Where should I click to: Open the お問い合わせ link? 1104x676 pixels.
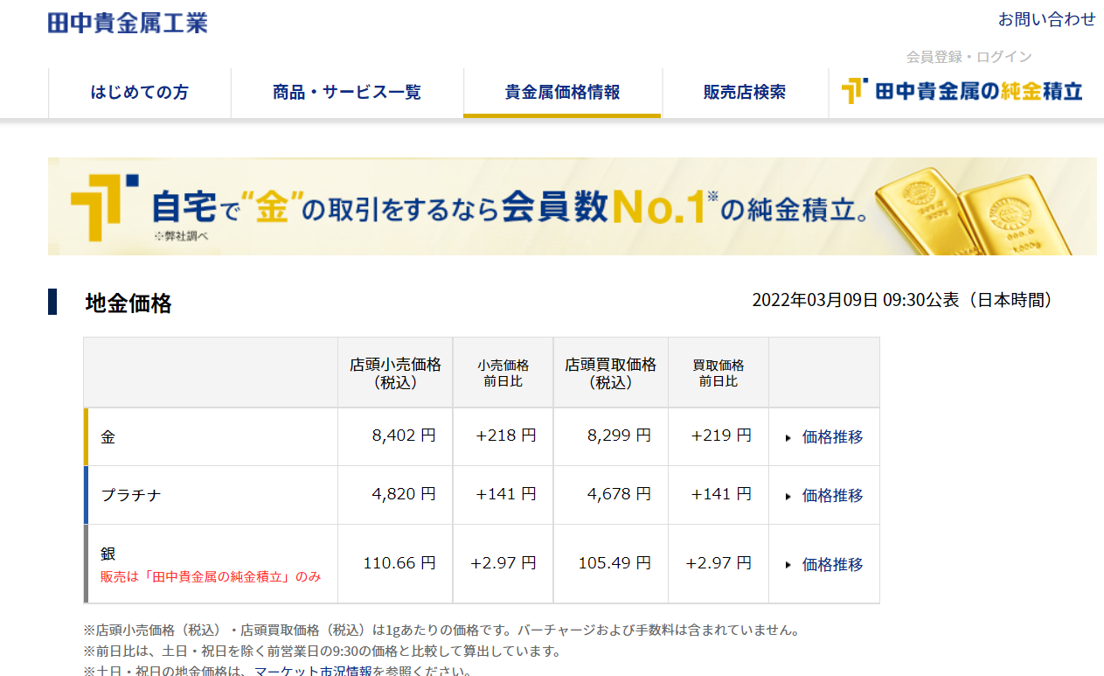click(1046, 19)
